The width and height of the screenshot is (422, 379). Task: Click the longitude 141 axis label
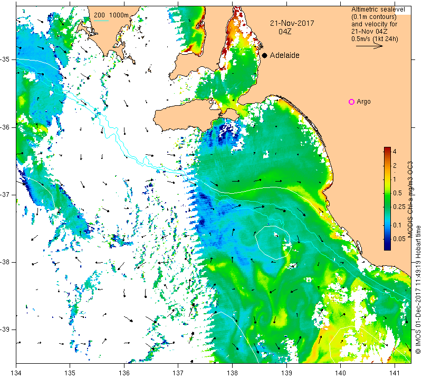(x=395, y=373)
